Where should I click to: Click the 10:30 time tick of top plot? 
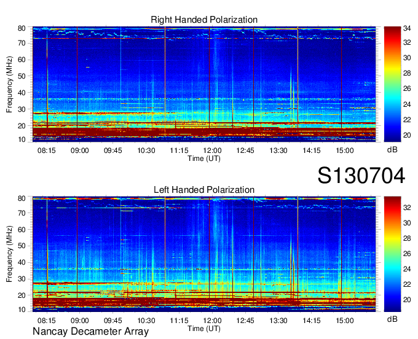coord(146,150)
